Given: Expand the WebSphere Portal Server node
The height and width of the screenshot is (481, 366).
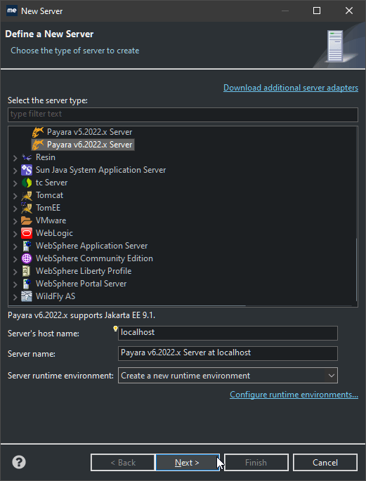Looking at the screenshot, I should [15, 284].
